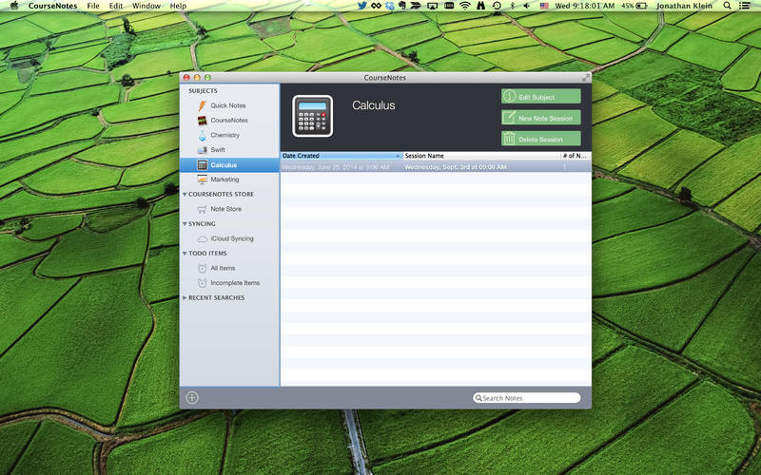
Task: Open the Quick Notes subject
Action: click(227, 105)
